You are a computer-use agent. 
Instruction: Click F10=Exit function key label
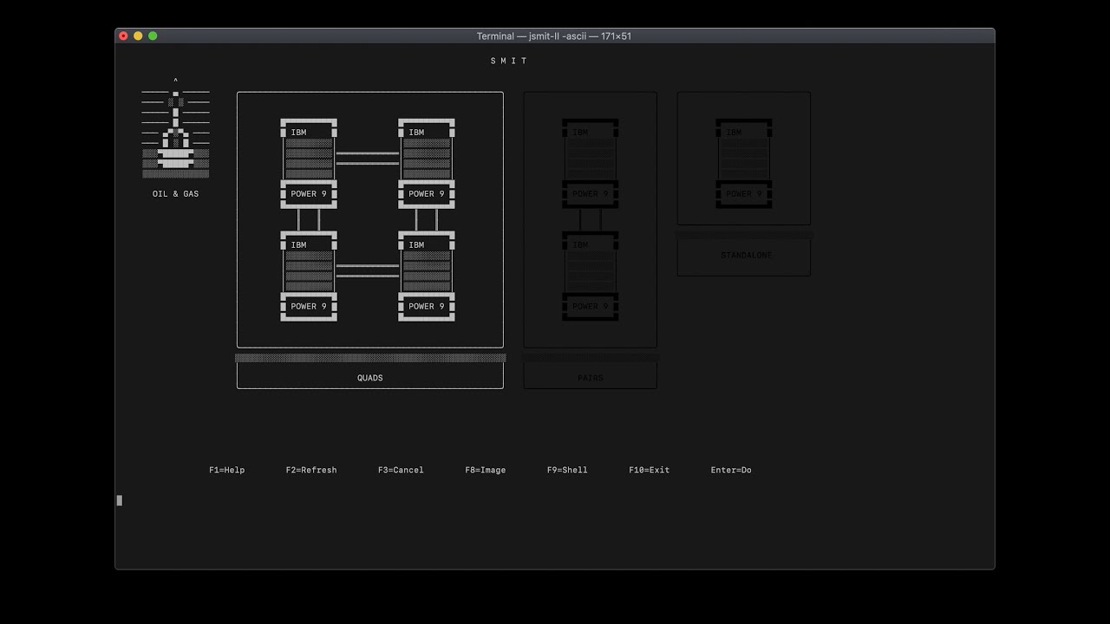coord(650,470)
